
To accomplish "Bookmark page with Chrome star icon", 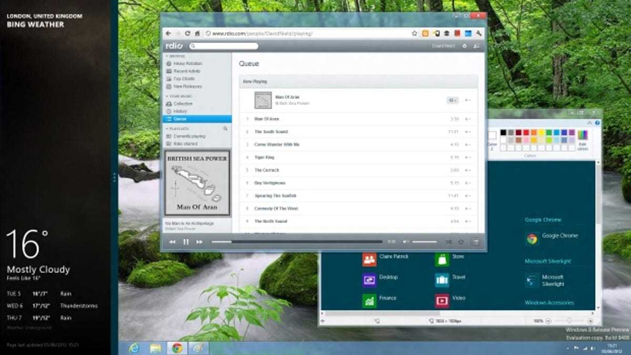I will click(414, 34).
